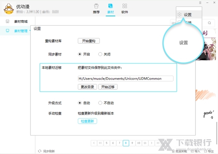This screenshot has height=154, width=218.
Task: Select the 关闭 radio for 同步素材
Action: coord(100,54)
